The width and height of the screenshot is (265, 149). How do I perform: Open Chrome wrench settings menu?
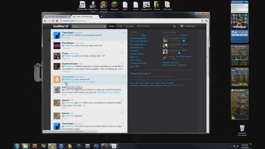206,21
